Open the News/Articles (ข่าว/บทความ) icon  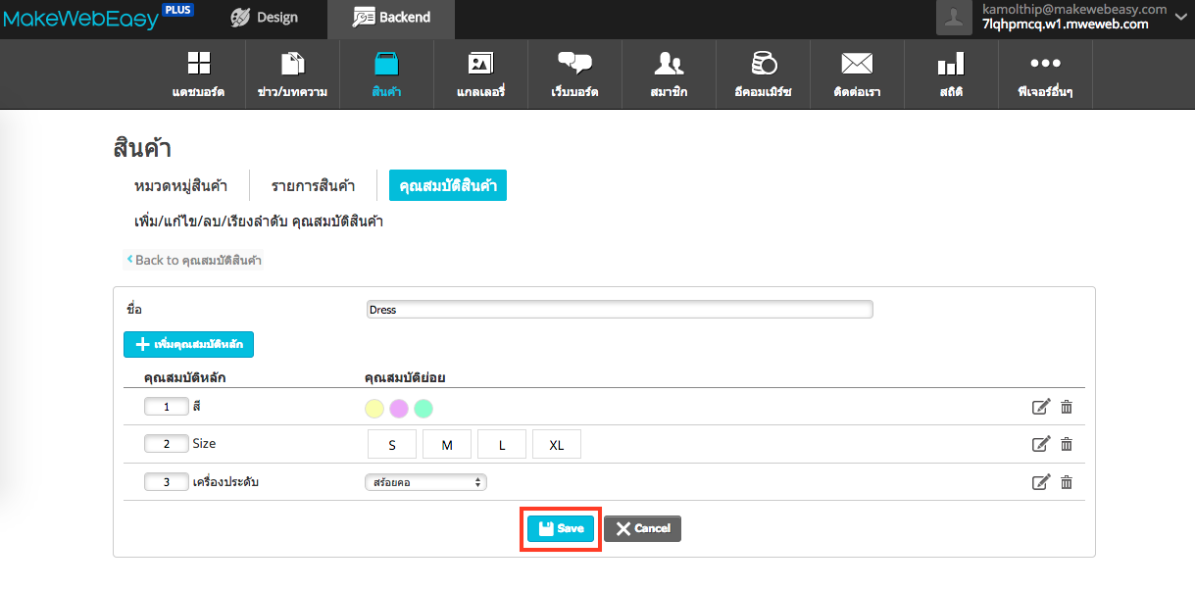tap(292, 65)
